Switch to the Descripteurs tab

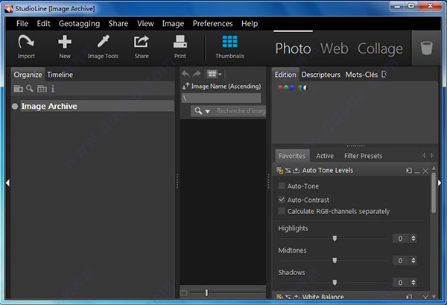coord(320,75)
